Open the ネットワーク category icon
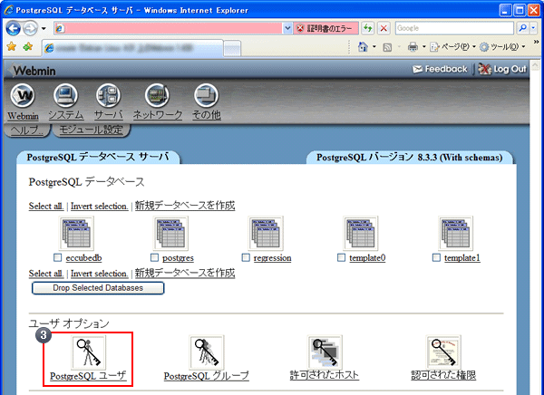This screenshot has height=395, width=544. pyautogui.click(x=157, y=95)
